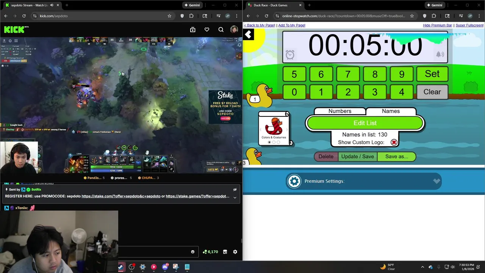Select the sepdoto Stream browser tab
The image size is (485, 273).
[x=32, y=5]
